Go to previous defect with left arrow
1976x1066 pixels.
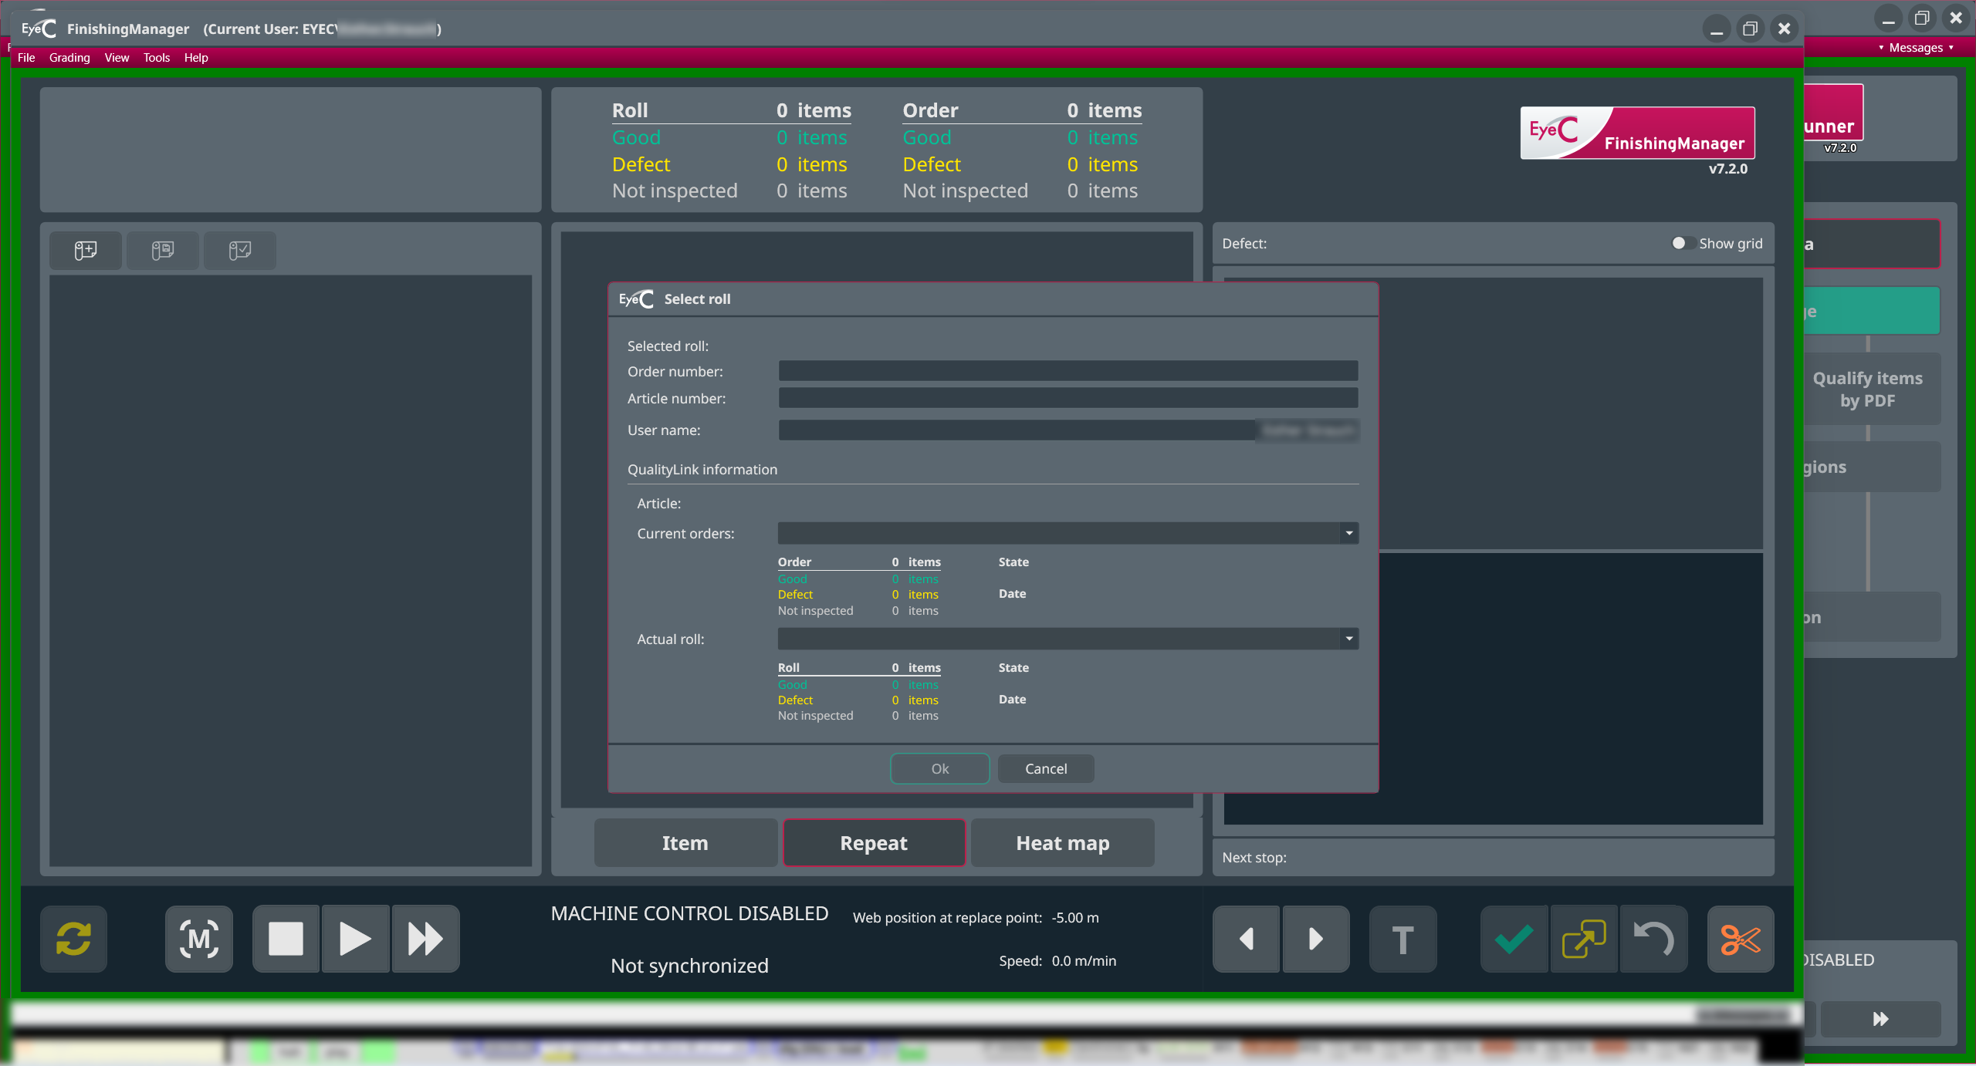[x=1246, y=939]
